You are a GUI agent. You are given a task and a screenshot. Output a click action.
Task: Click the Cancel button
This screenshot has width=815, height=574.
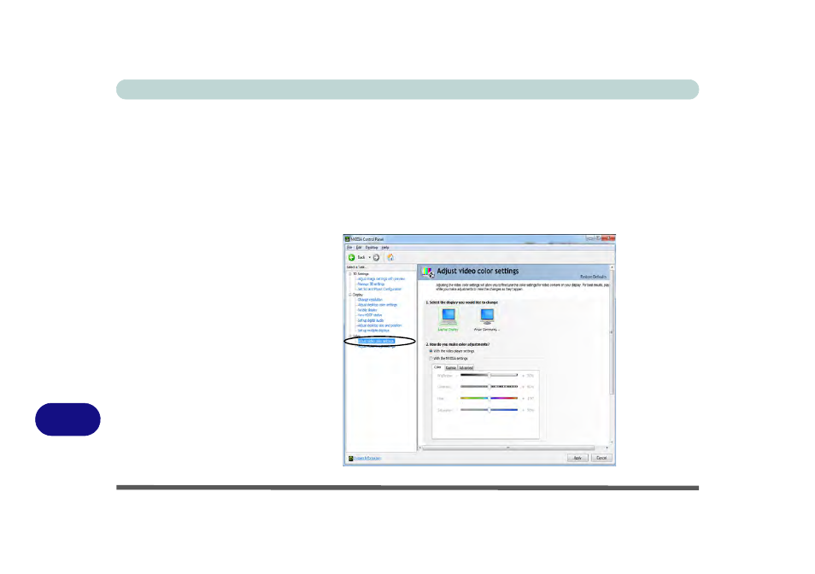click(601, 458)
